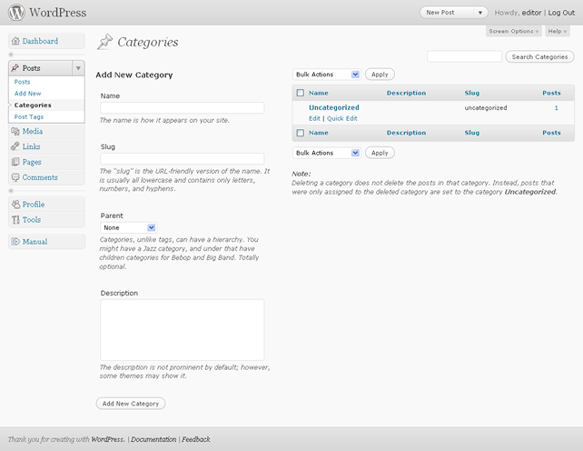Viewport: 583px width, 451px height.
Task: Click the editor username link
Action: point(531,13)
